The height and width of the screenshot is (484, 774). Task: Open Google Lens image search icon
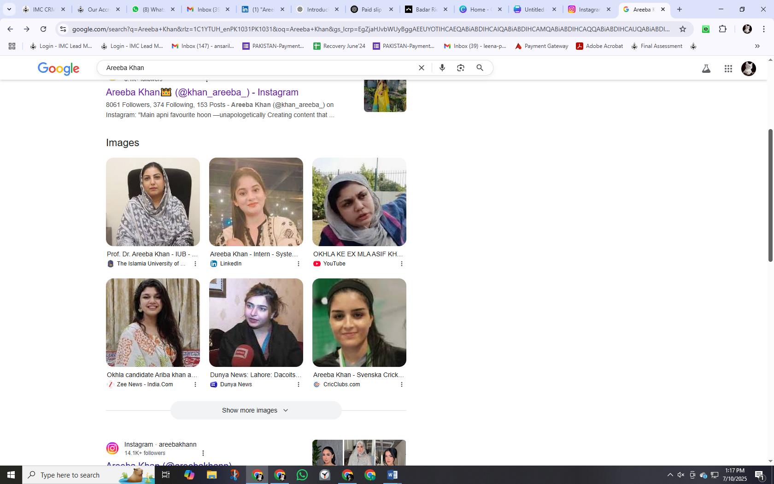pos(461,68)
